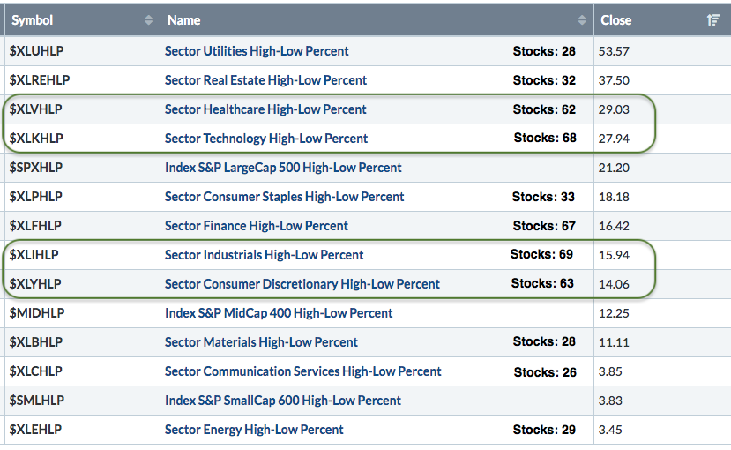Viewport: 731px width, 450px height.
Task: Open Index S&P LargeCap 500 High-Low Percent
Action: [283, 168]
